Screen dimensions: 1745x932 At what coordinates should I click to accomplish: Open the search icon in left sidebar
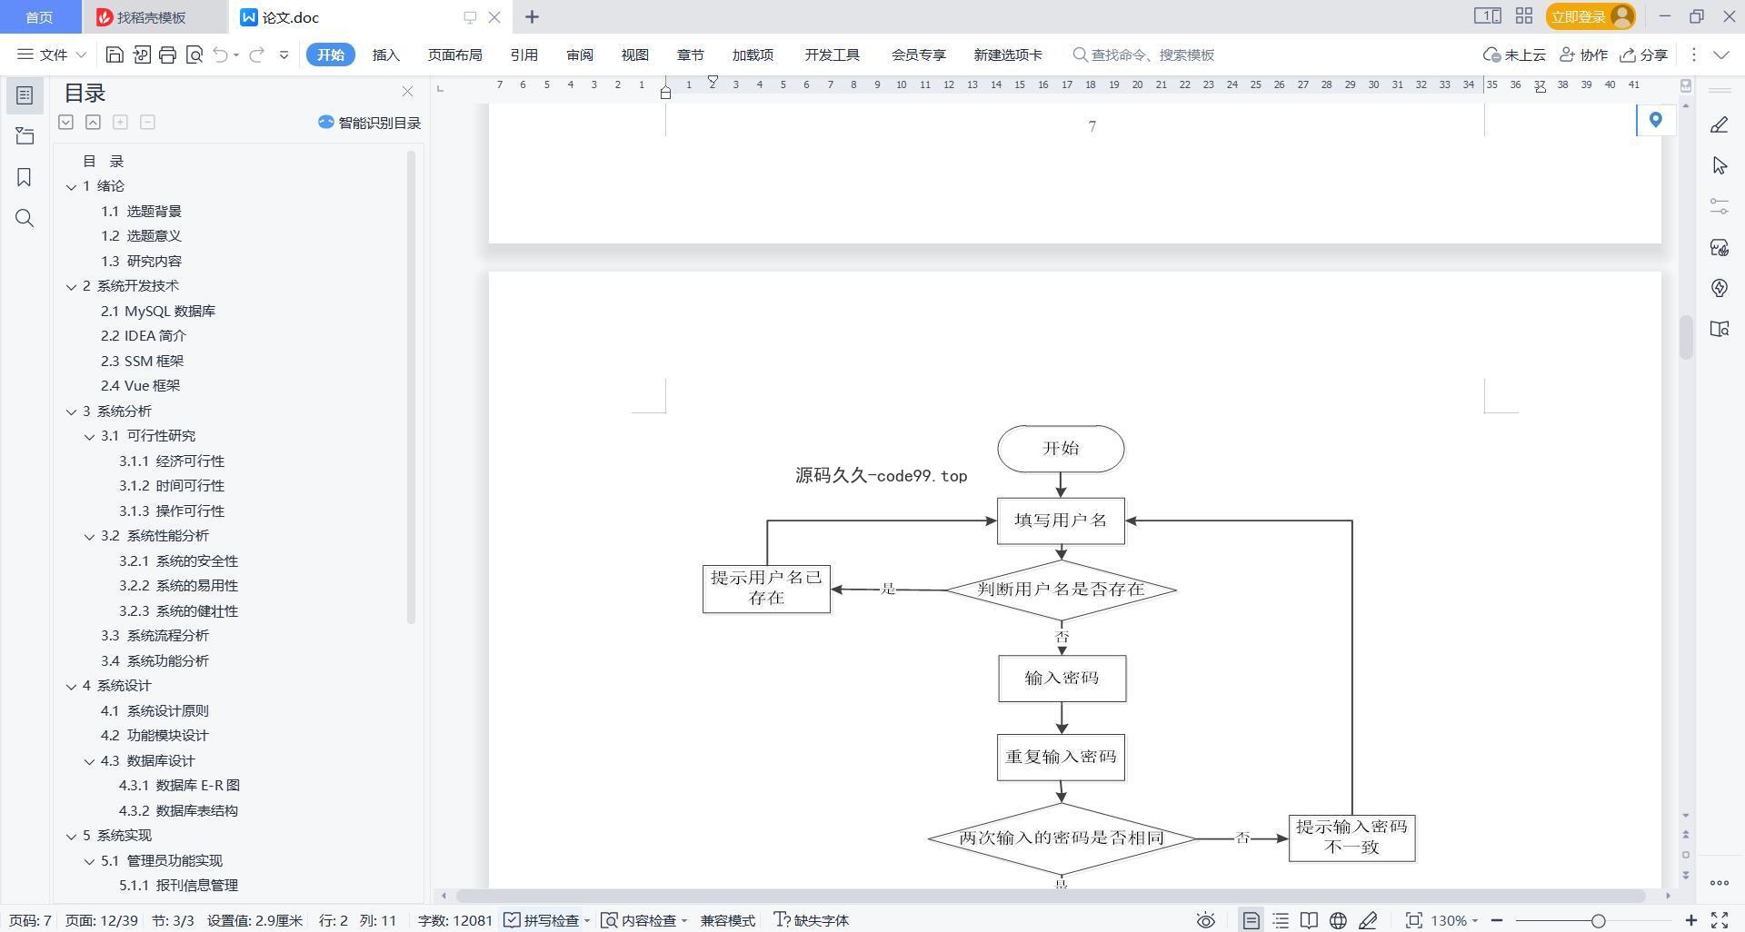coord(25,218)
